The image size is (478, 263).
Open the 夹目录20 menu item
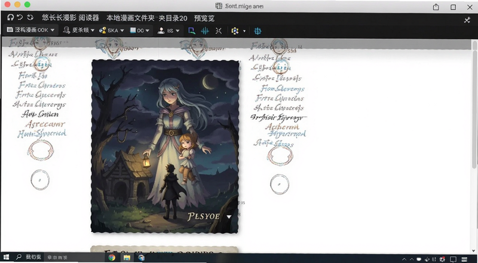pos(173,18)
